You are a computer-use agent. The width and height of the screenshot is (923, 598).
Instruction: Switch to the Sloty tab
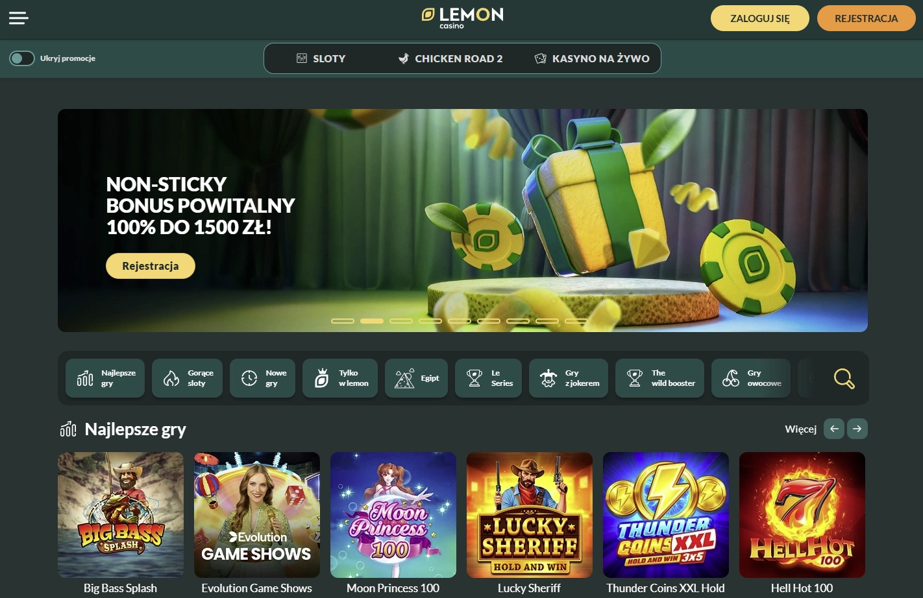[x=321, y=58]
